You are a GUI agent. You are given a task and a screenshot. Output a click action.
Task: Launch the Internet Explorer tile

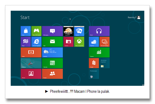tap(36, 42)
